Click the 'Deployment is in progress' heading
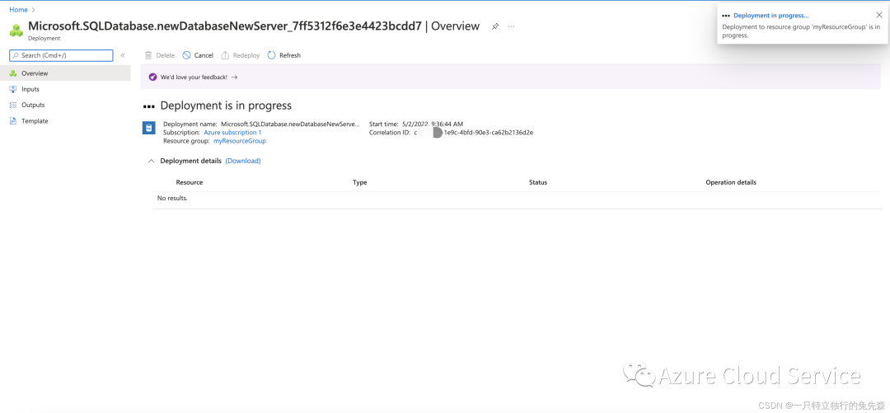The image size is (890, 413). (226, 106)
